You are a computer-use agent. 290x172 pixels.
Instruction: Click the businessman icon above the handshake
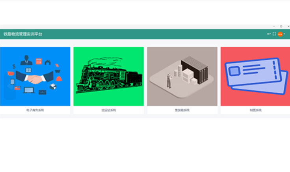(26, 60)
